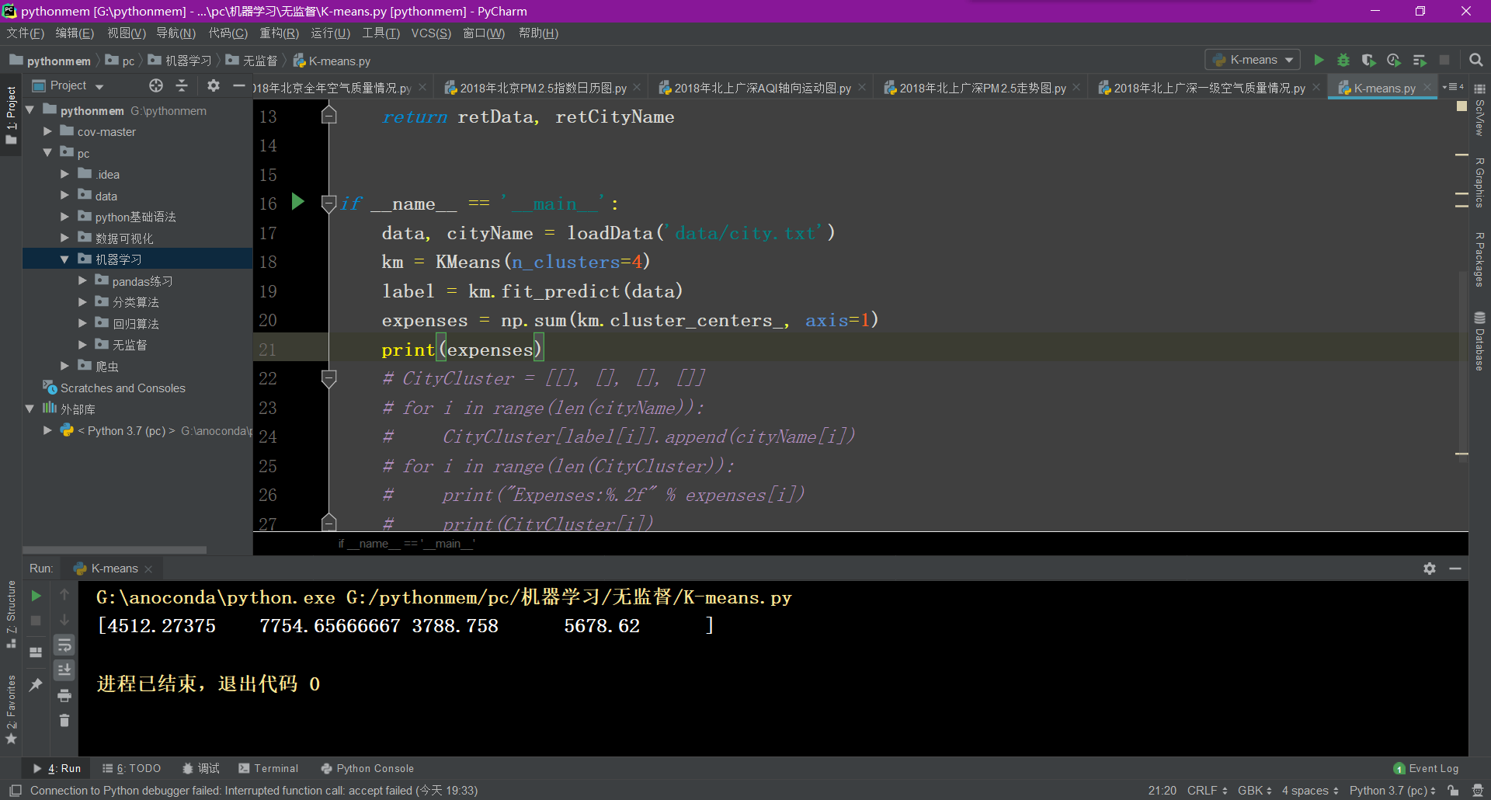Minimize the Run tool window
The height and width of the screenshot is (800, 1491).
pos(1455,569)
